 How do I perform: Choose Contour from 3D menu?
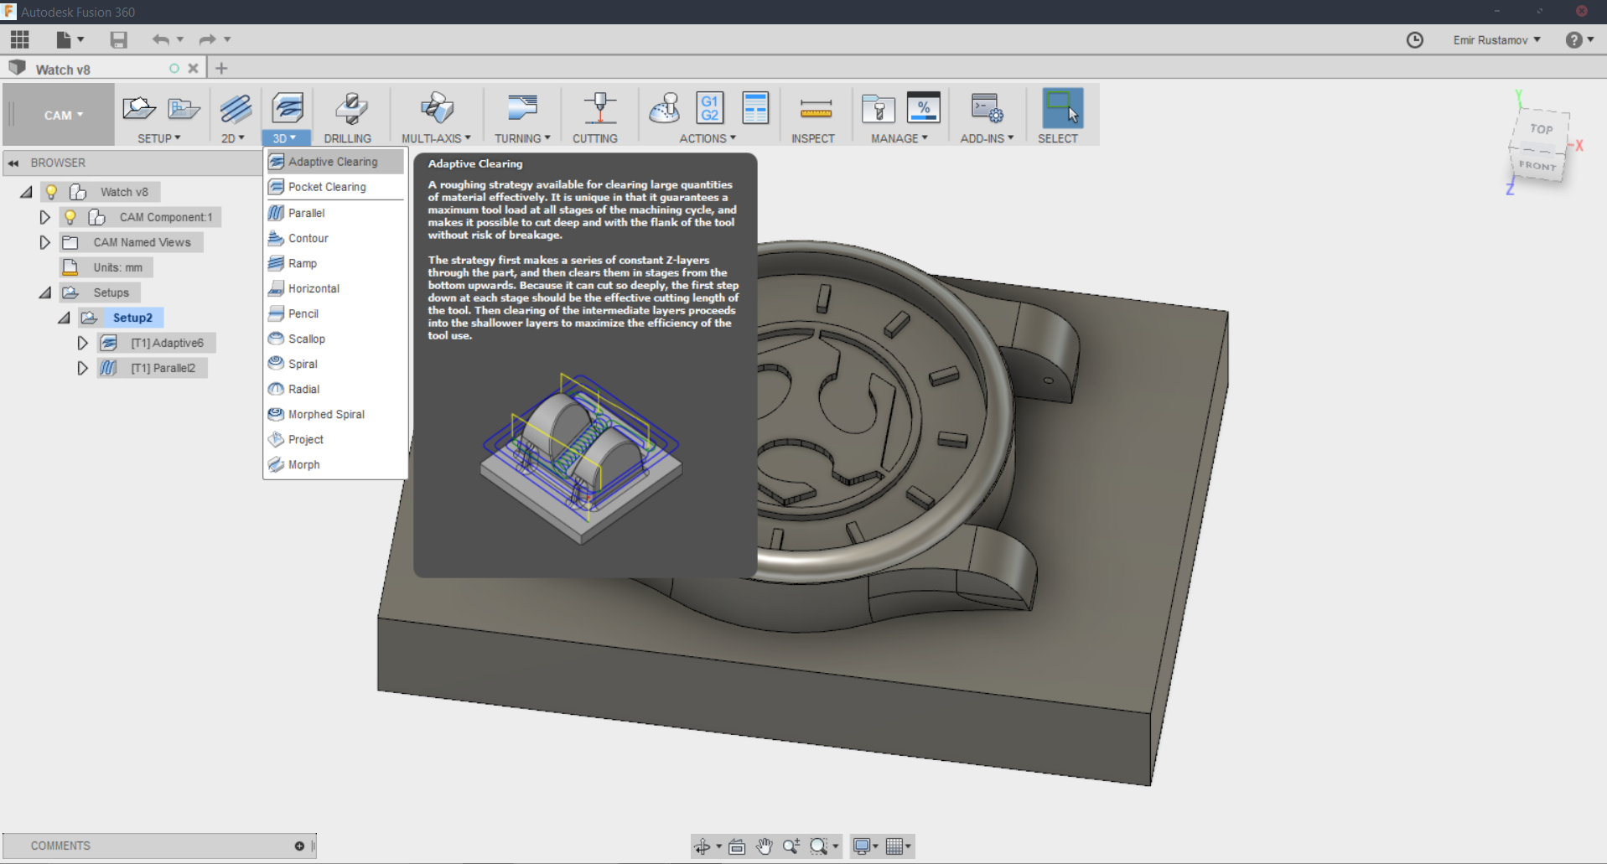click(335, 238)
